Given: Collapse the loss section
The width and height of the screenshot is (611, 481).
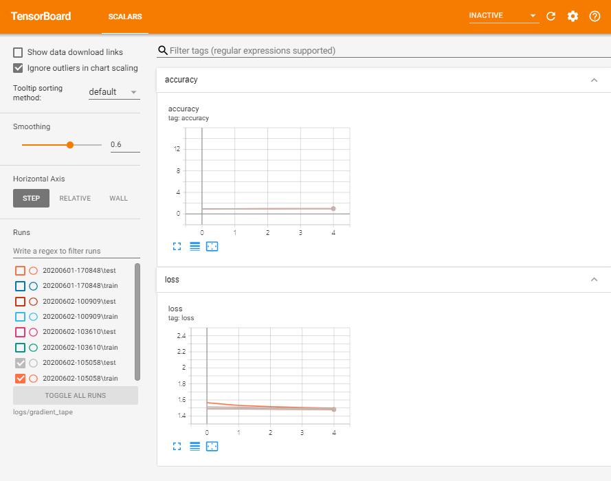Looking at the screenshot, I should pos(595,280).
